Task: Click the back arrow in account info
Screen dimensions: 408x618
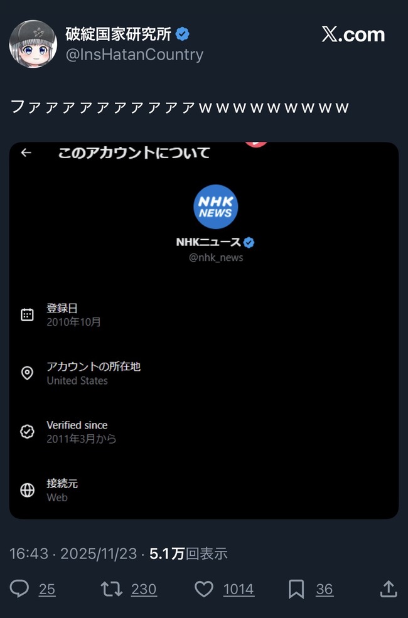Action: pos(26,152)
